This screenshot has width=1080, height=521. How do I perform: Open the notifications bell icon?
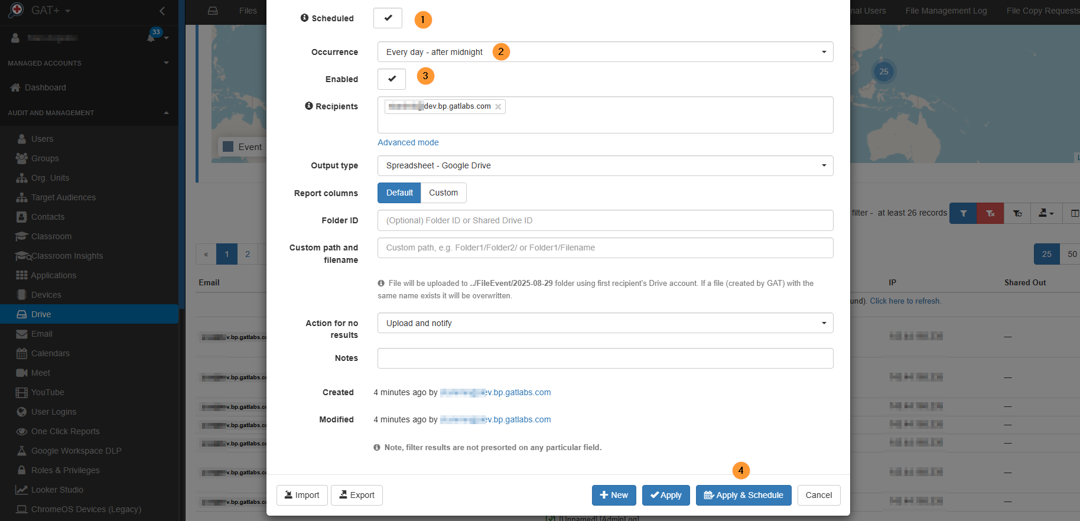click(x=151, y=37)
